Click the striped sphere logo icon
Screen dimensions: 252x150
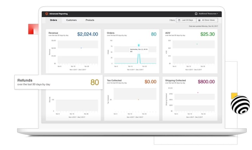(x=240, y=105)
